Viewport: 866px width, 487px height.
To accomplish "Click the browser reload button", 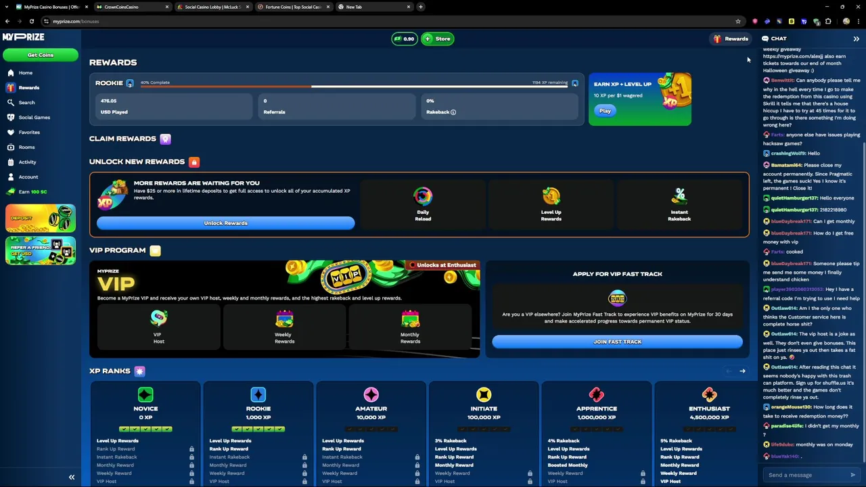I will (x=31, y=21).
